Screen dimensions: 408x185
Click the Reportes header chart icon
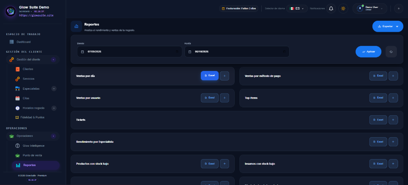(76, 26)
